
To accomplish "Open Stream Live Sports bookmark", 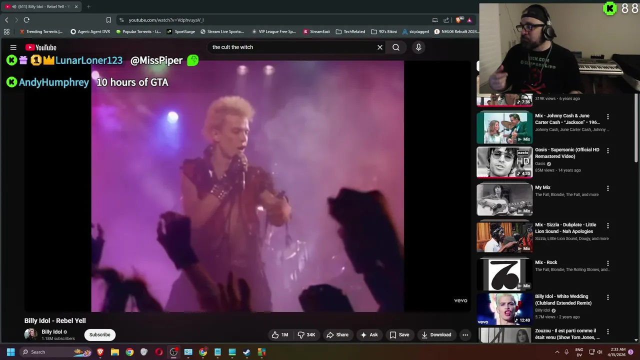I will click(x=222, y=31).
